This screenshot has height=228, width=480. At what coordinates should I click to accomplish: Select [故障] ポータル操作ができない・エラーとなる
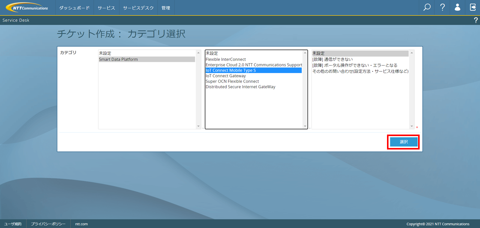(x=360, y=65)
